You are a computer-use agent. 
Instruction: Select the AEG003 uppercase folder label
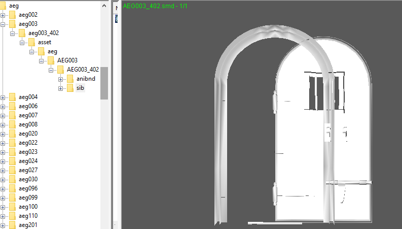67,60
